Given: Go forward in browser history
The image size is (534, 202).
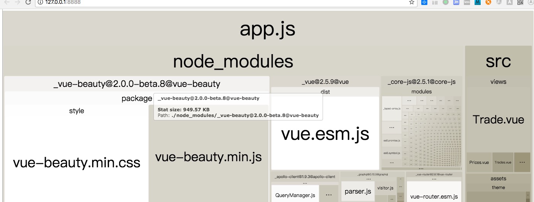Looking at the screenshot, I should coord(17,2).
